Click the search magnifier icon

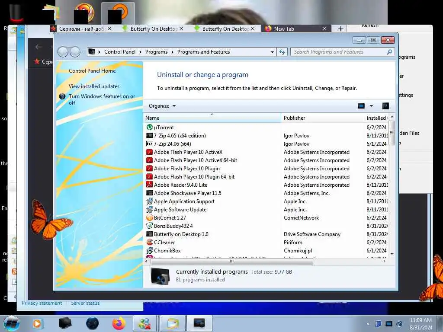click(389, 52)
